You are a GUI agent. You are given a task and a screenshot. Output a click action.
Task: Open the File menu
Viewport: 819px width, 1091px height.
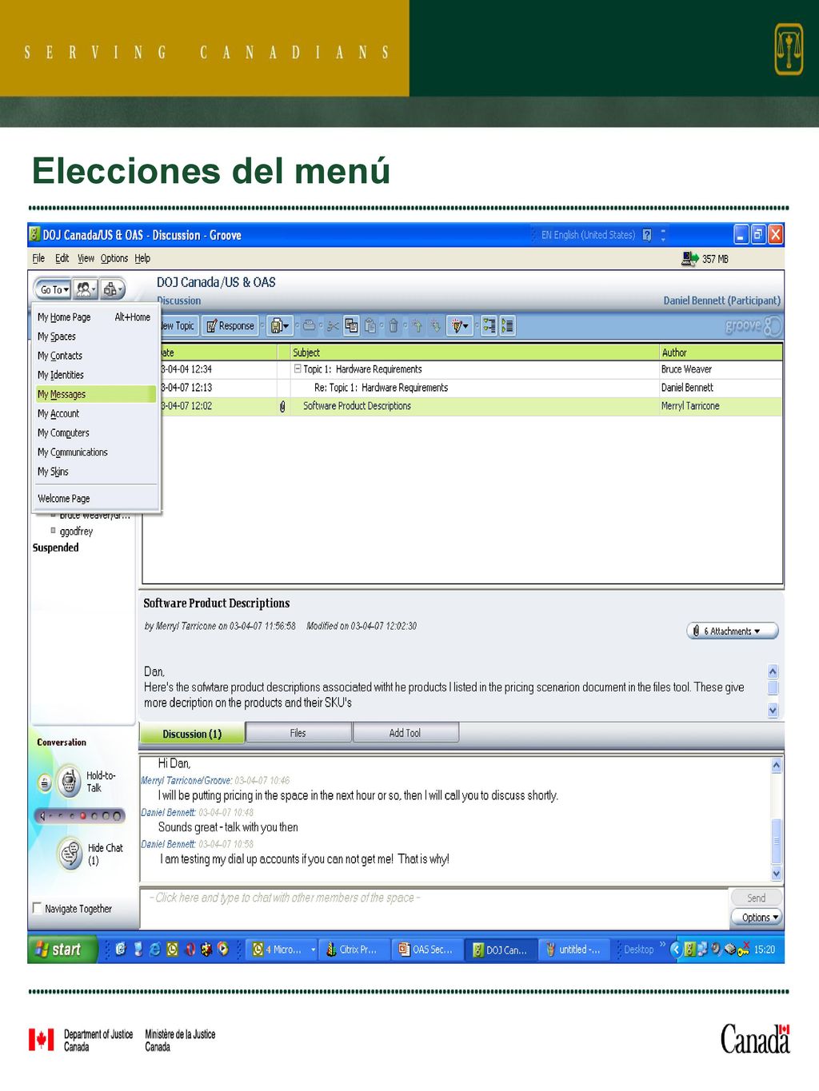coord(38,258)
